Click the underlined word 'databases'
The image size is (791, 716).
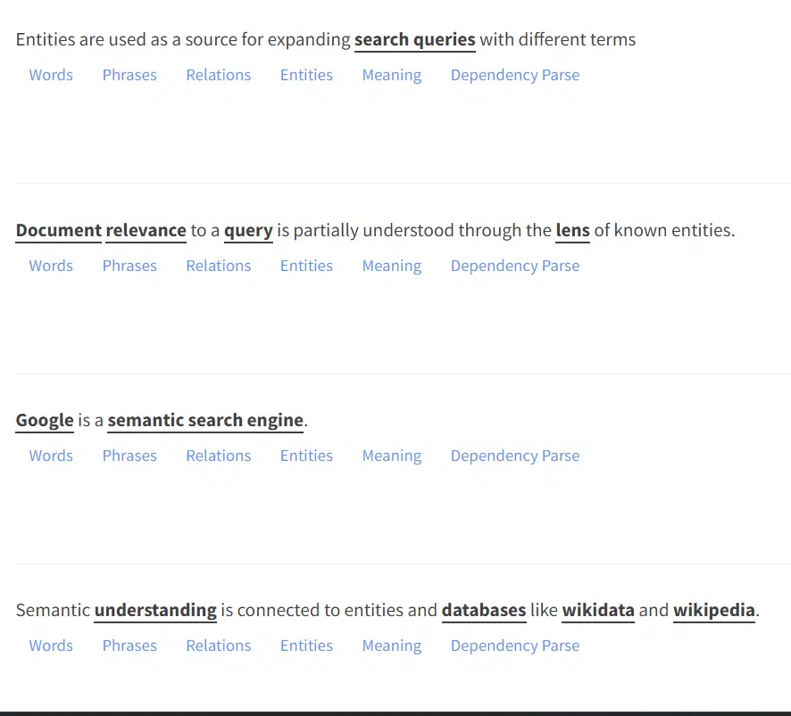click(x=484, y=611)
